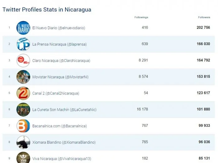218x163 pixels.
Task: Select followers value 85 131
Action: 204,158
